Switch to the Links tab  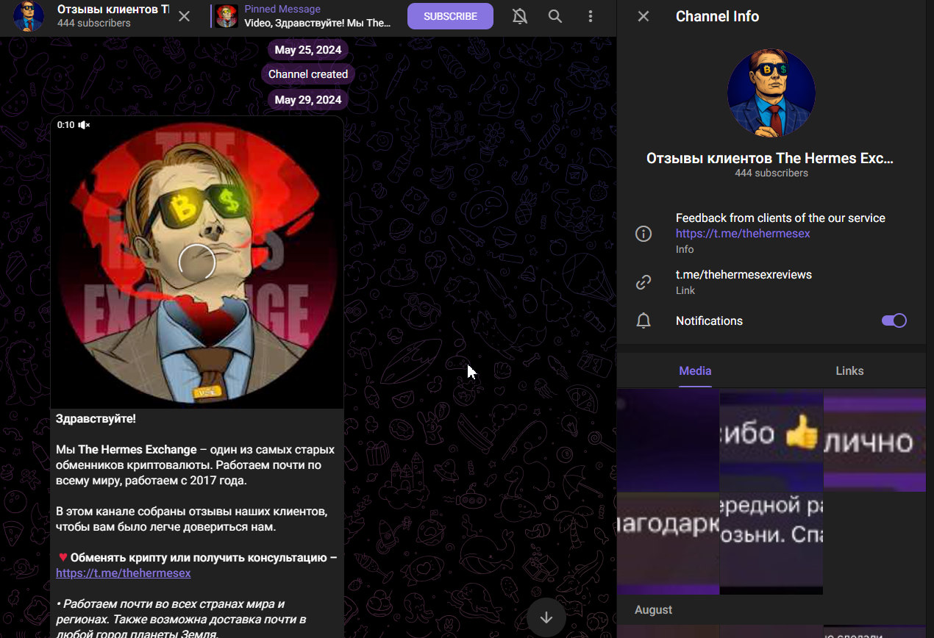click(849, 371)
